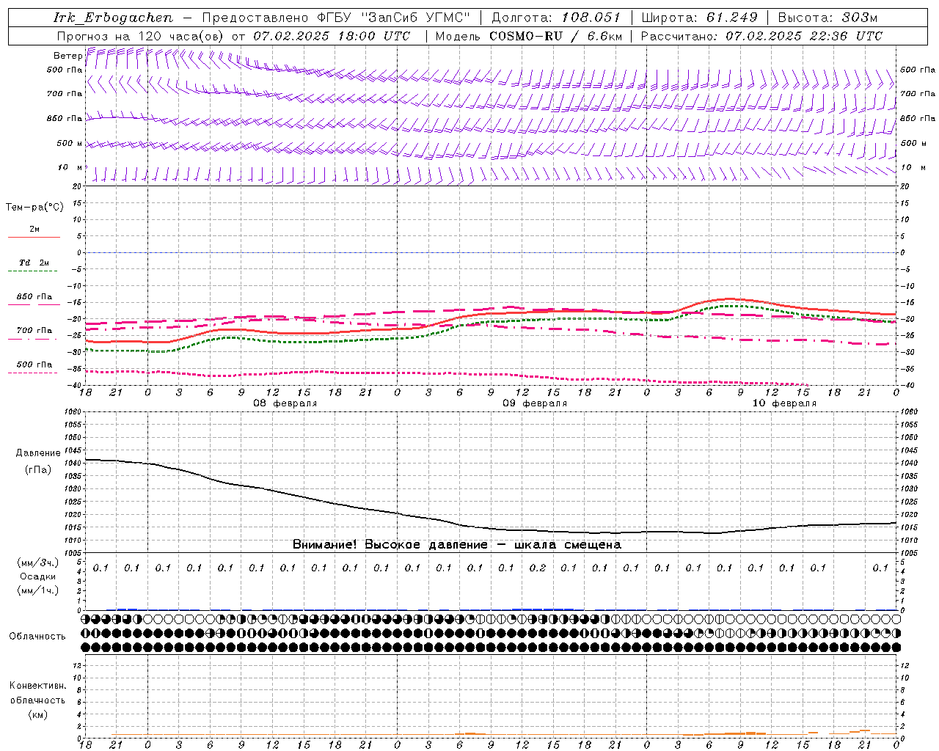Click the 10 февраля date label
This screenshot has width=939, height=751.
click(x=784, y=403)
